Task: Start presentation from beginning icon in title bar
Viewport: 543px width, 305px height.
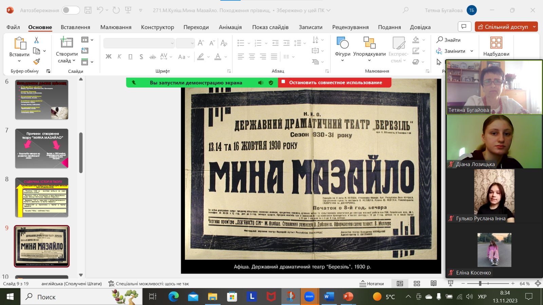Action: (128, 10)
